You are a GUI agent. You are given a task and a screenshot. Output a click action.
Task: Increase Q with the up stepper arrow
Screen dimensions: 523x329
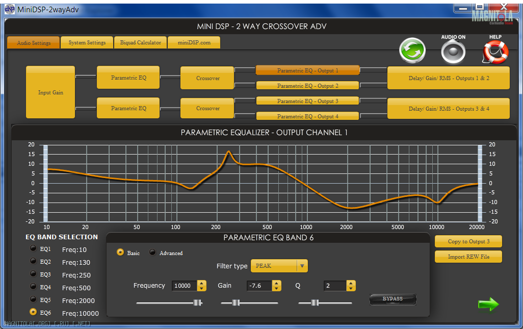[351, 283]
